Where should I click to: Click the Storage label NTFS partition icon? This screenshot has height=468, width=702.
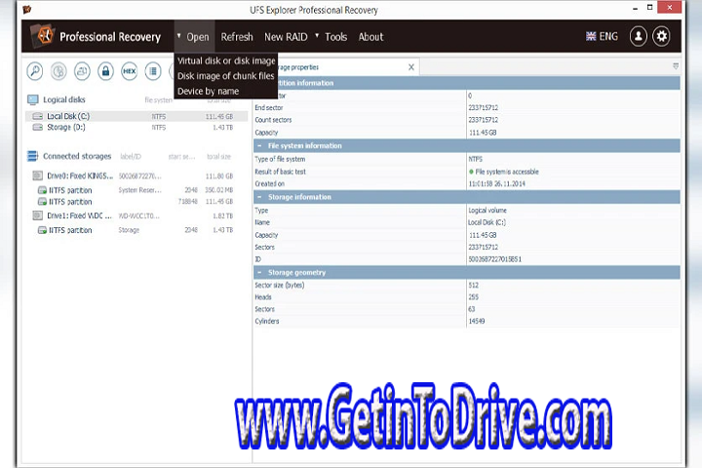click(42, 230)
